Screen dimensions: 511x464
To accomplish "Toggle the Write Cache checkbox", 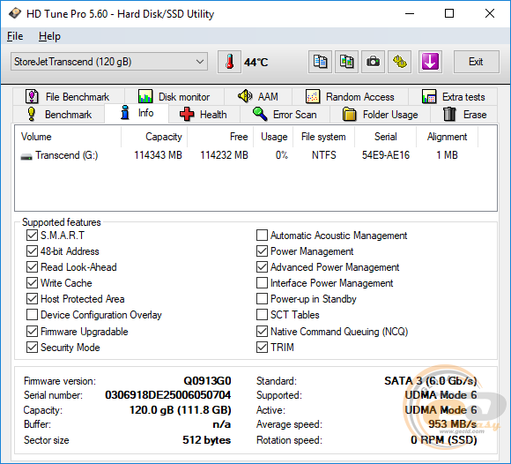I will (32, 283).
